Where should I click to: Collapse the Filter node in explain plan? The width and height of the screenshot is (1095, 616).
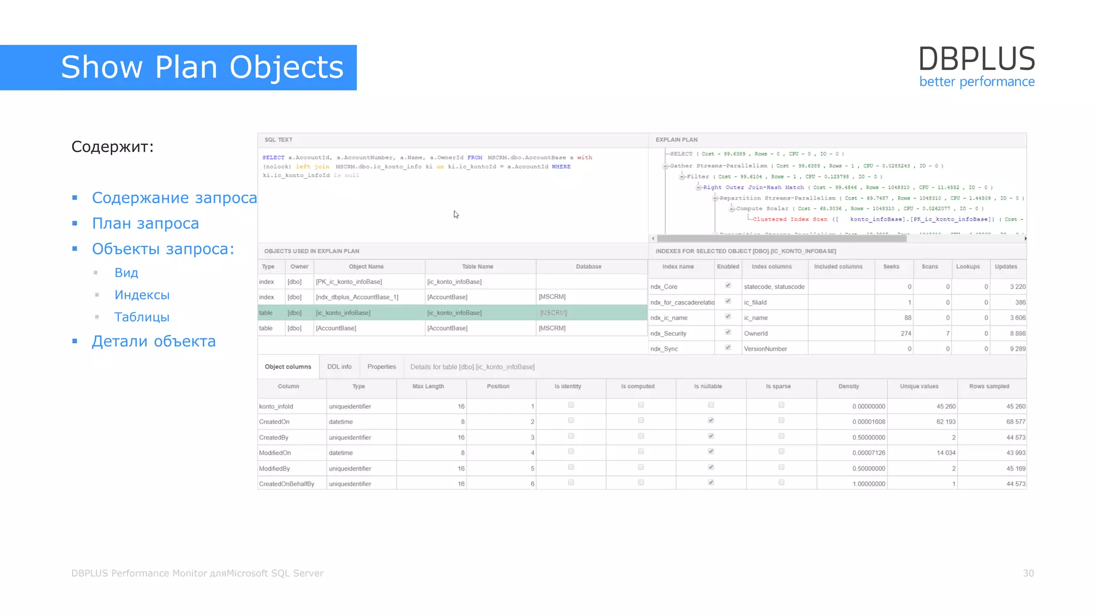[x=682, y=177]
